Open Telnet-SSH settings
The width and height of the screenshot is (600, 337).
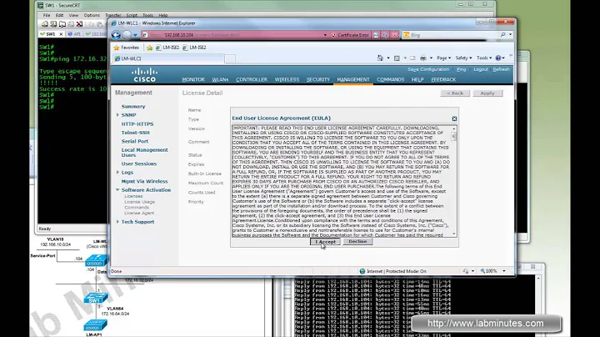(x=136, y=133)
